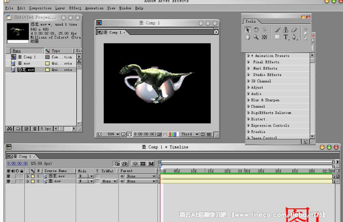
Task: Toggle lock switch for layer 1 恐龙.mov
Action: [x=21, y=176]
